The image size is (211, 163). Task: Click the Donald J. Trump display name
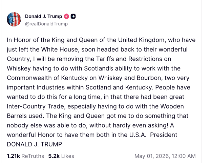point(44,16)
